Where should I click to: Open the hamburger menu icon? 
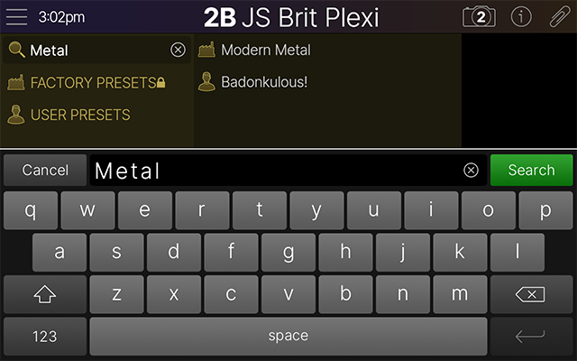click(17, 16)
